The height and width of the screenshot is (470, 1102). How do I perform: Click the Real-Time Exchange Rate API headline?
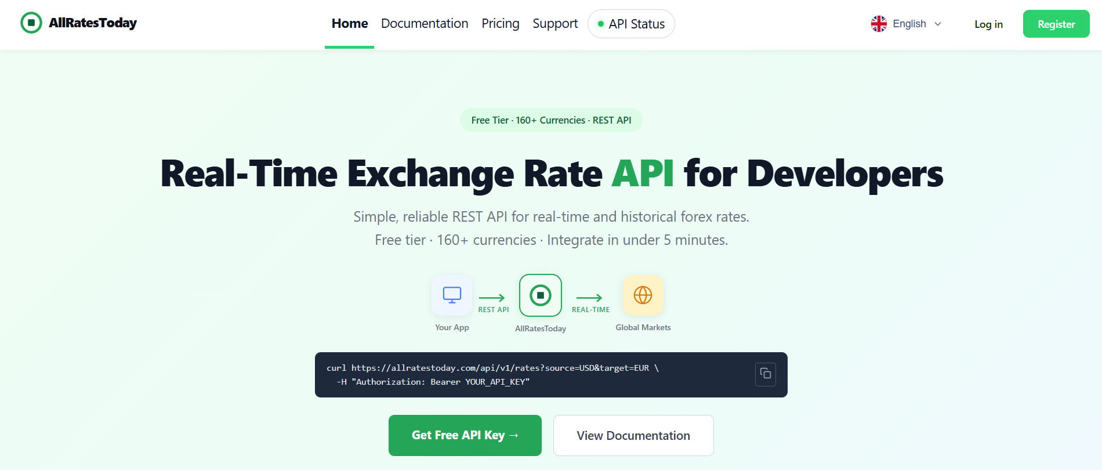(552, 173)
